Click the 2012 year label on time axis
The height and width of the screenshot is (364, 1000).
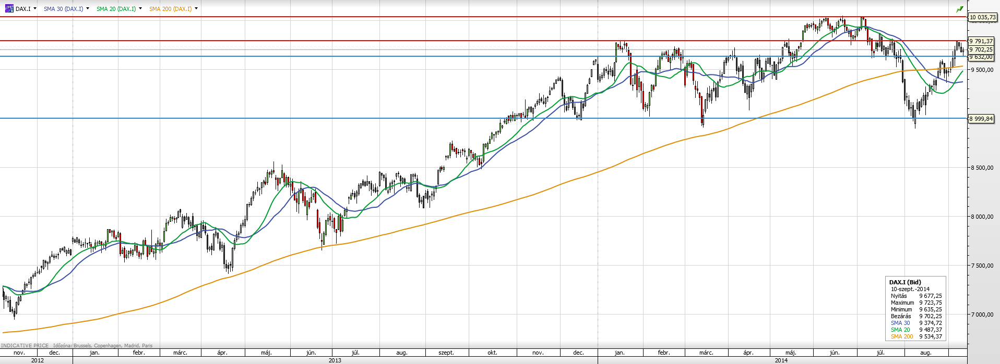(38, 360)
